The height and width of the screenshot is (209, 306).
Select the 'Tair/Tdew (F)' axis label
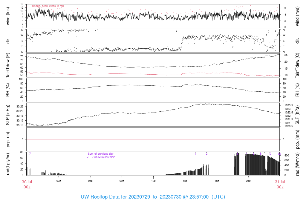(x=8, y=65)
